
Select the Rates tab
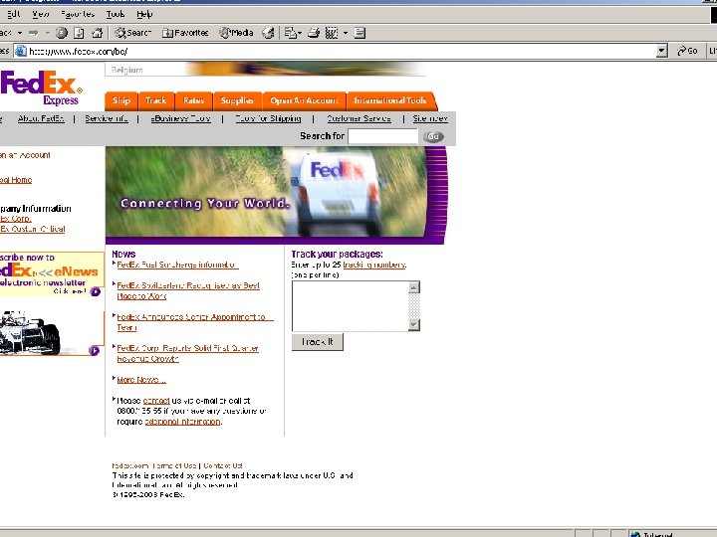click(193, 100)
